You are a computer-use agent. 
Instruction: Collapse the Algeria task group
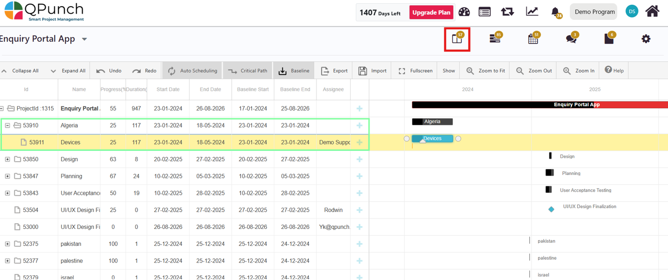coord(8,125)
